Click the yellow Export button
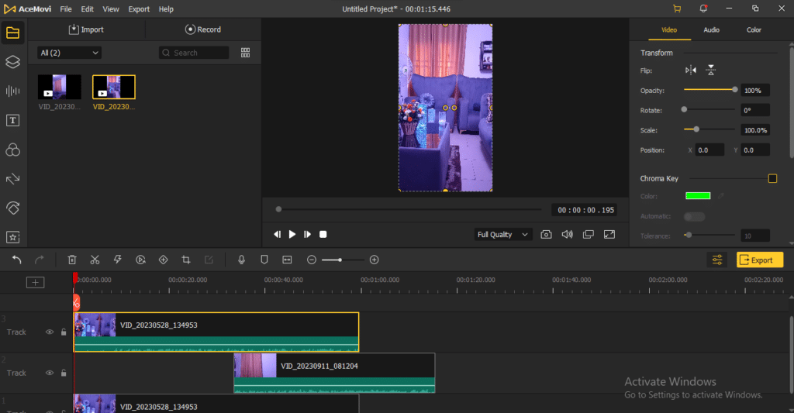The width and height of the screenshot is (794, 413). click(x=759, y=260)
